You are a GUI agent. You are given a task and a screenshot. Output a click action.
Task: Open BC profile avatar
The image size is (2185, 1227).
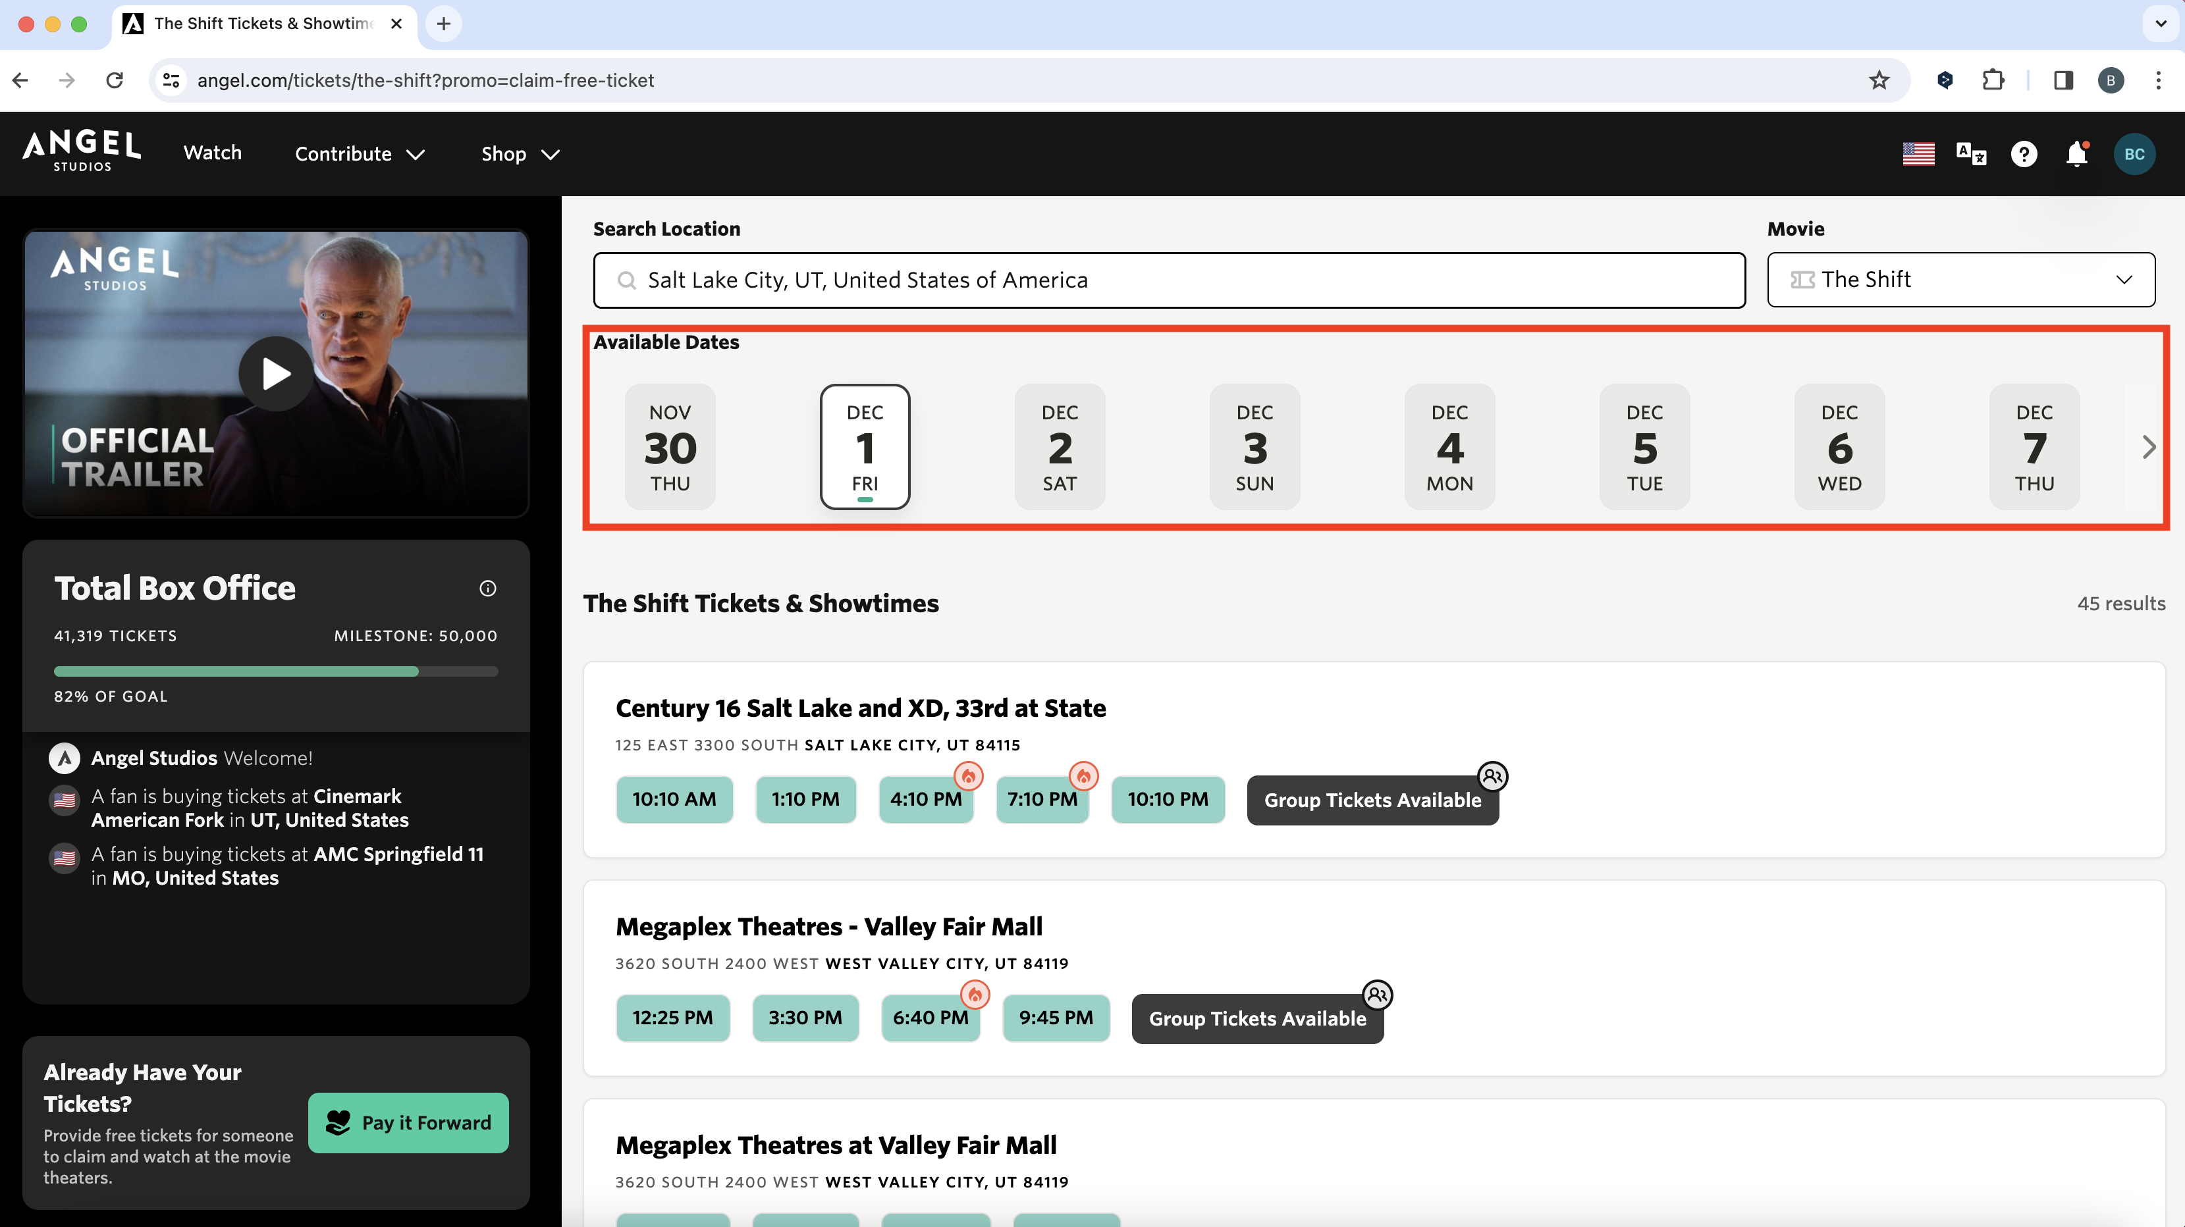tap(2134, 154)
